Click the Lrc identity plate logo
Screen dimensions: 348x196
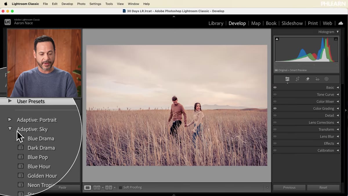coord(8,22)
